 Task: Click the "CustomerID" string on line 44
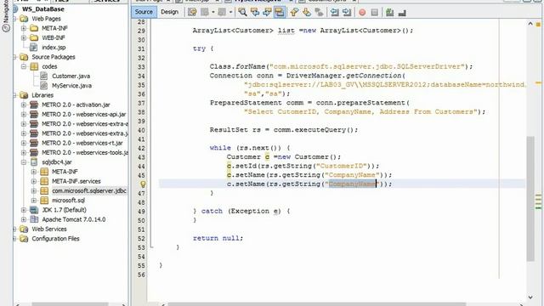point(342,166)
